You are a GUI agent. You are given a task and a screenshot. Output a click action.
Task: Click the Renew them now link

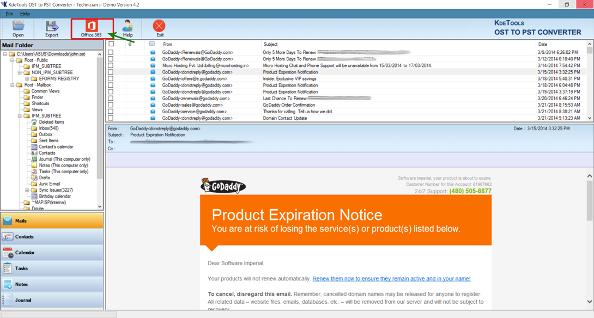coord(391,279)
